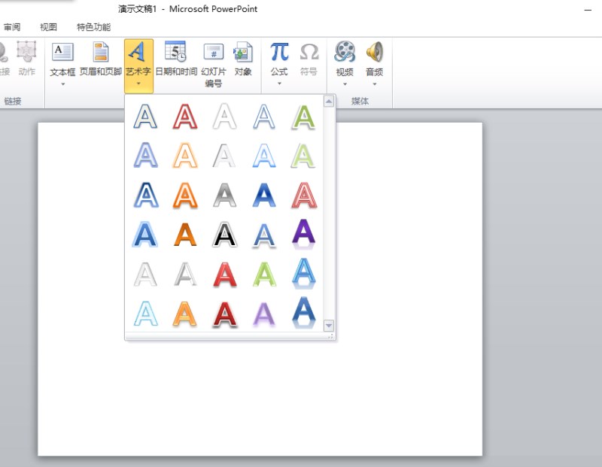This screenshot has height=467, width=602.
Task: Open the View (视图) tab
Action: pyautogui.click(x=48, y=27)
